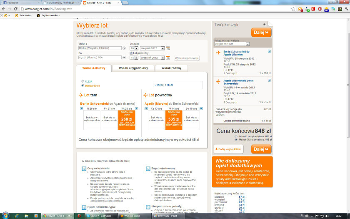The height and width of the screenshot is (219, 350).
Task: Show later return flight days arrow
Action: coord(201,108)
